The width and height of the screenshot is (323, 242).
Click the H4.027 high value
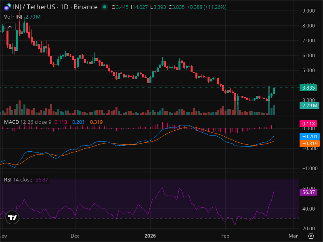click(139, 7)
